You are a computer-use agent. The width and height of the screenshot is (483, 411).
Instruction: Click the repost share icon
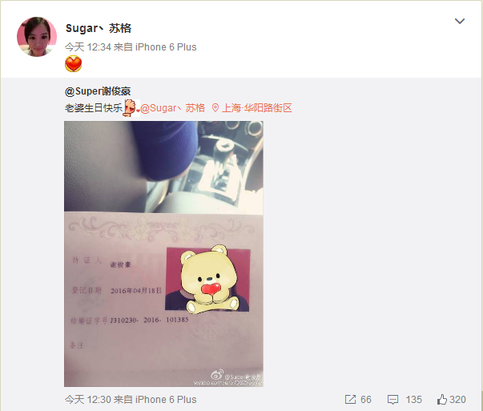[x=350, y=400]
